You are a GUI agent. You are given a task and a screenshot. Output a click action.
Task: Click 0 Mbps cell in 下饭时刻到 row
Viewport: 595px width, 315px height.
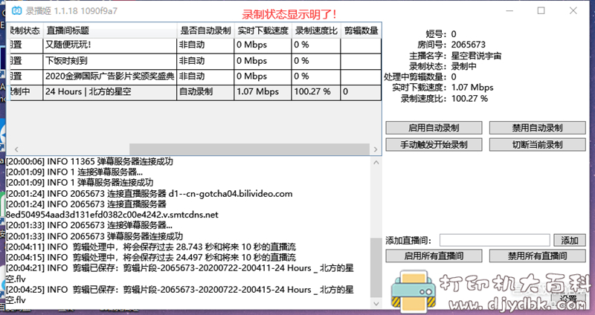tap(263, 61)
